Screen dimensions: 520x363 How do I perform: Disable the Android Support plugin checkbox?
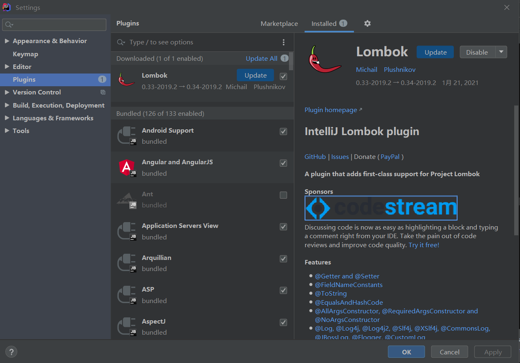283,131
